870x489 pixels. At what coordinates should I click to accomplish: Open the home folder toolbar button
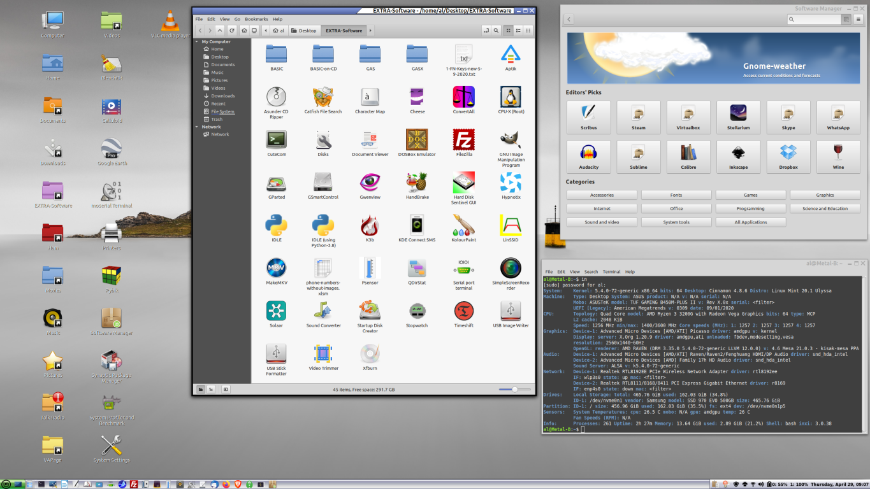[x=244, y=30]
